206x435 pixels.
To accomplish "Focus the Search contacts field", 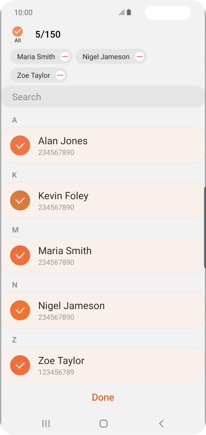I will click(x=103, y=97).
